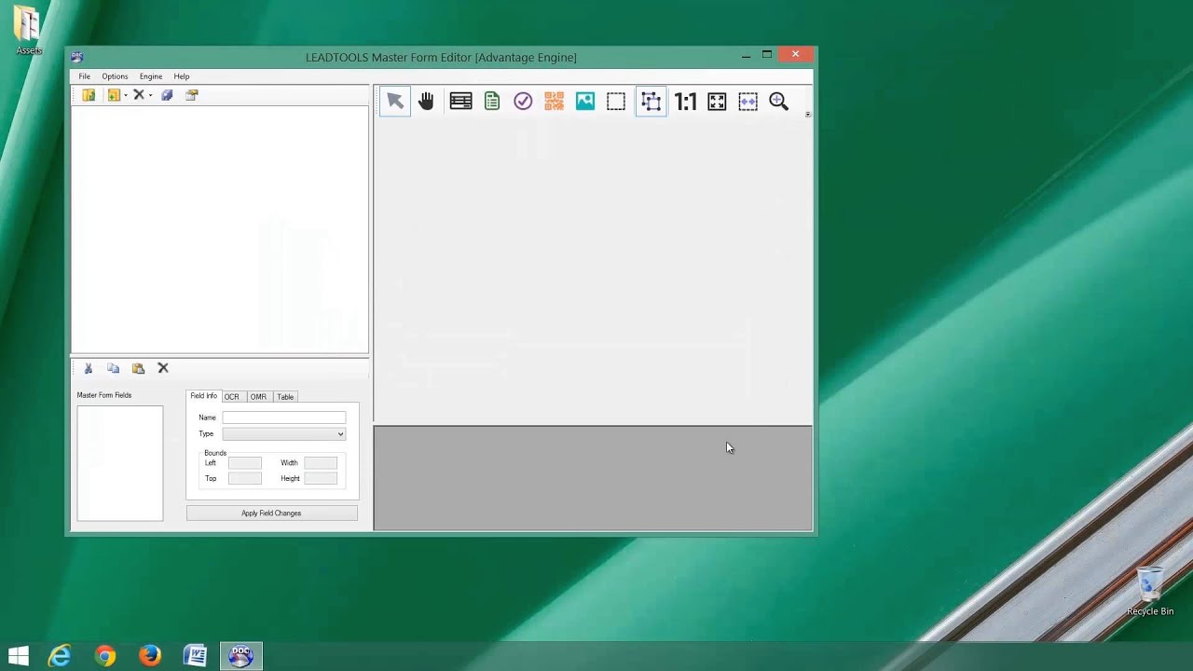The width and height of the screenshot is (1193, 671).
Task: Open the File menu
Action: point(85,76)
